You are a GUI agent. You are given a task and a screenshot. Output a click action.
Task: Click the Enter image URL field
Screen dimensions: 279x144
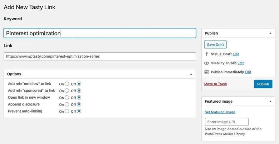(227, 122)
